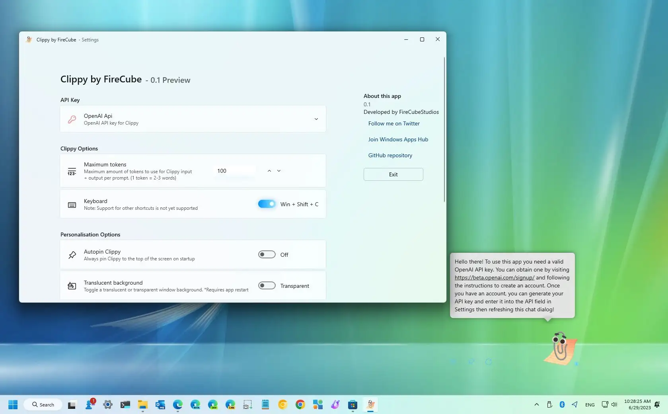
Task: Click the pin icon beside Autopin Clippy
Action: (72, 255)
